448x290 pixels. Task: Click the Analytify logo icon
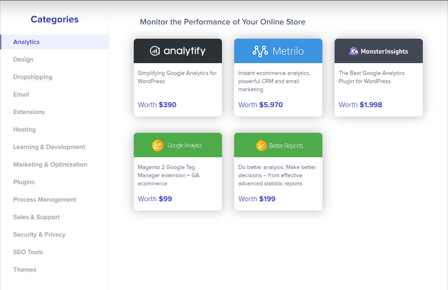[155, 51]
